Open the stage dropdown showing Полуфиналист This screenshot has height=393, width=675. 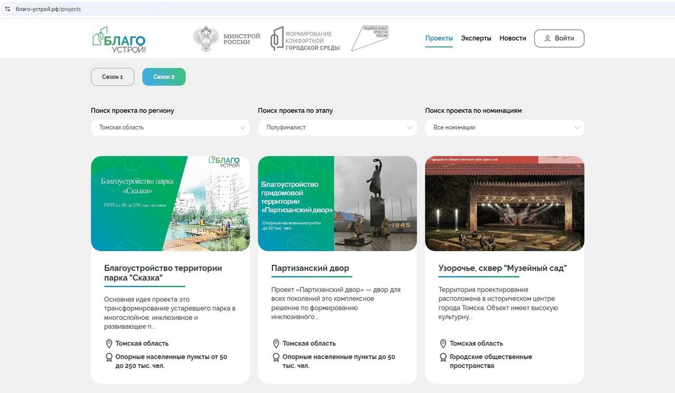pyautogui.click(x=337, y=128)
